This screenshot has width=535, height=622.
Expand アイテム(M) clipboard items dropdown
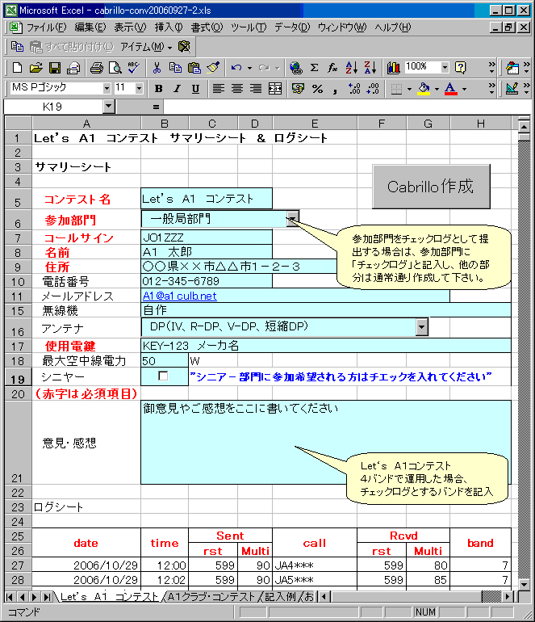[146, 47]
